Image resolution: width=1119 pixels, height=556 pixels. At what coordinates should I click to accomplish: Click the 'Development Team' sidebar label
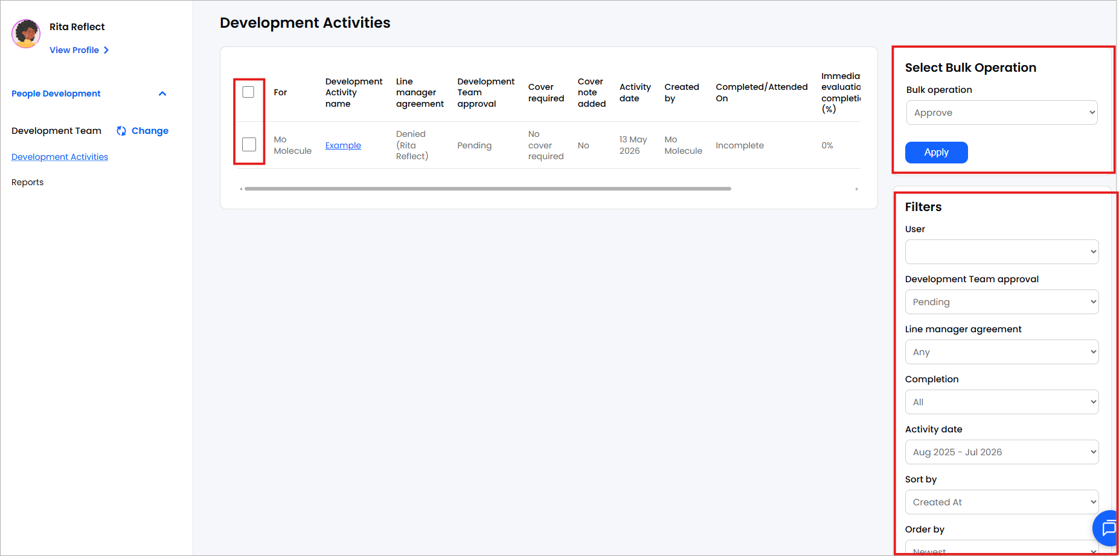click(56, 131)
